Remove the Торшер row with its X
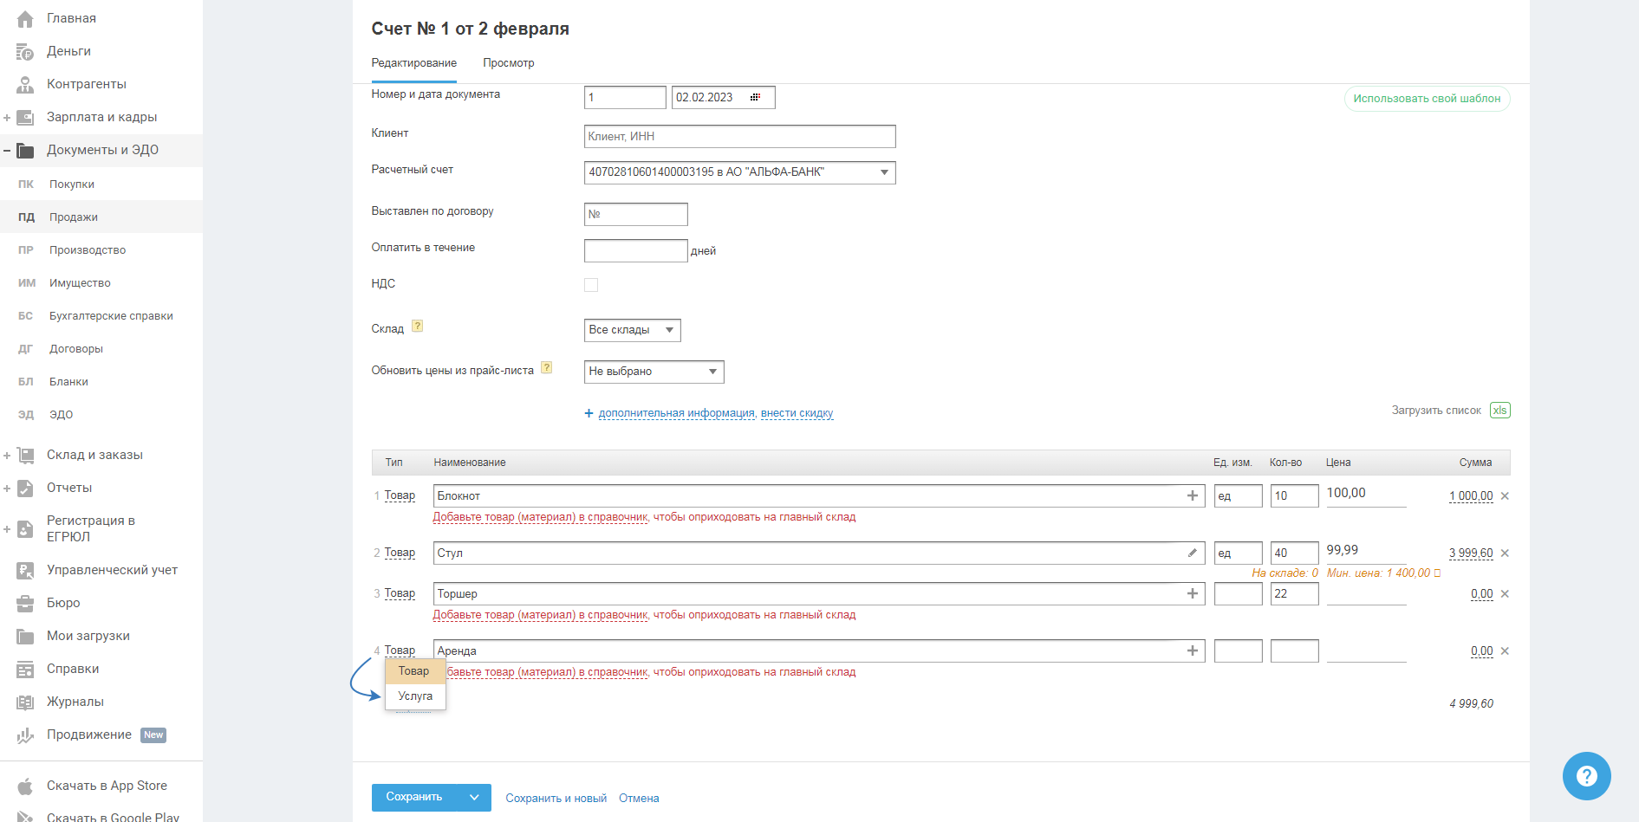 (x=1505, y=594)
